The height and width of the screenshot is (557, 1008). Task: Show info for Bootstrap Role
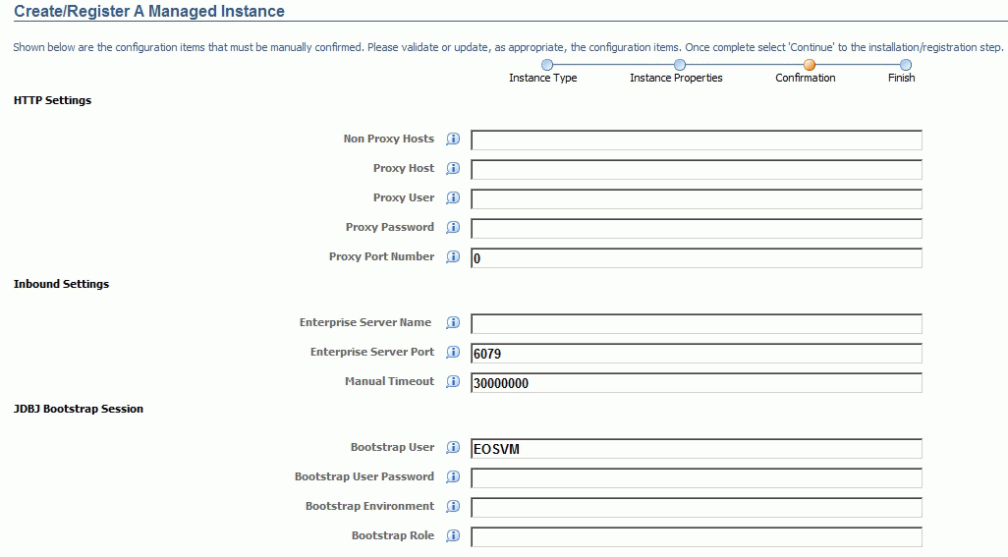(x=453, y=536)
